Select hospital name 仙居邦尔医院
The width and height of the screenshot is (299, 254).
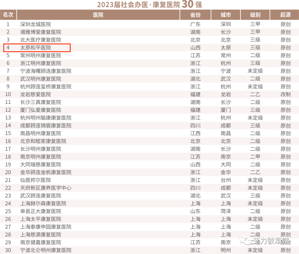36,180
